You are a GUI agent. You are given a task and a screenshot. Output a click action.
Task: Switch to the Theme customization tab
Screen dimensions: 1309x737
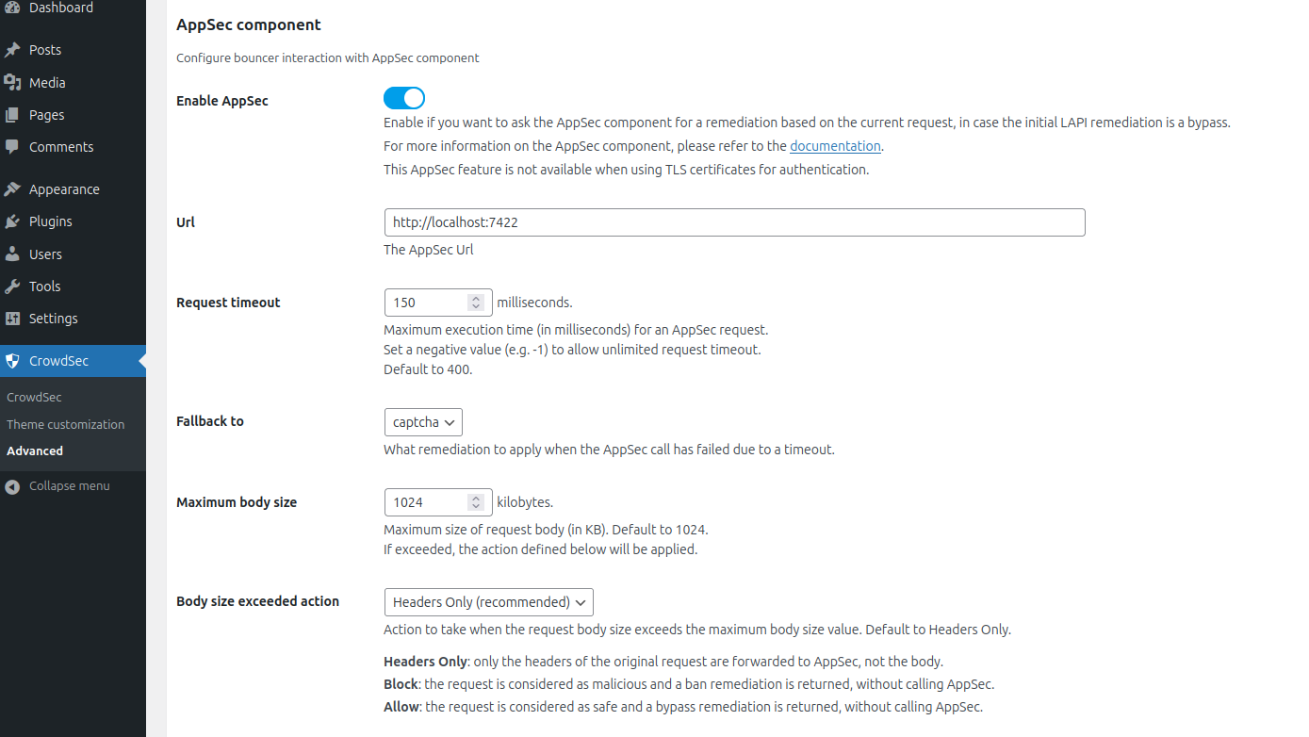(64, 424)
